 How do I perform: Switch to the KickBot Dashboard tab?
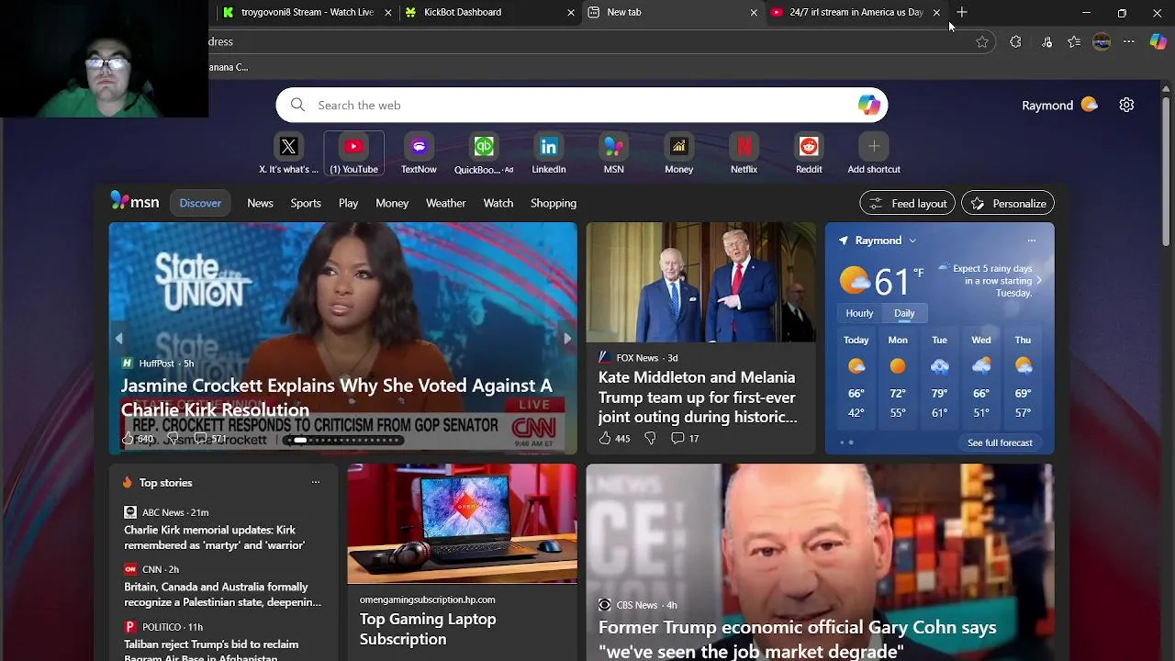point(488,12)
